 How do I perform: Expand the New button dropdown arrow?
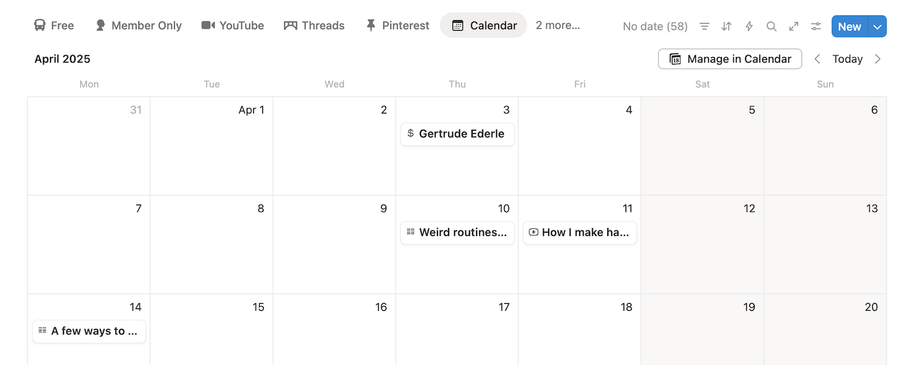tap(878, 27)
